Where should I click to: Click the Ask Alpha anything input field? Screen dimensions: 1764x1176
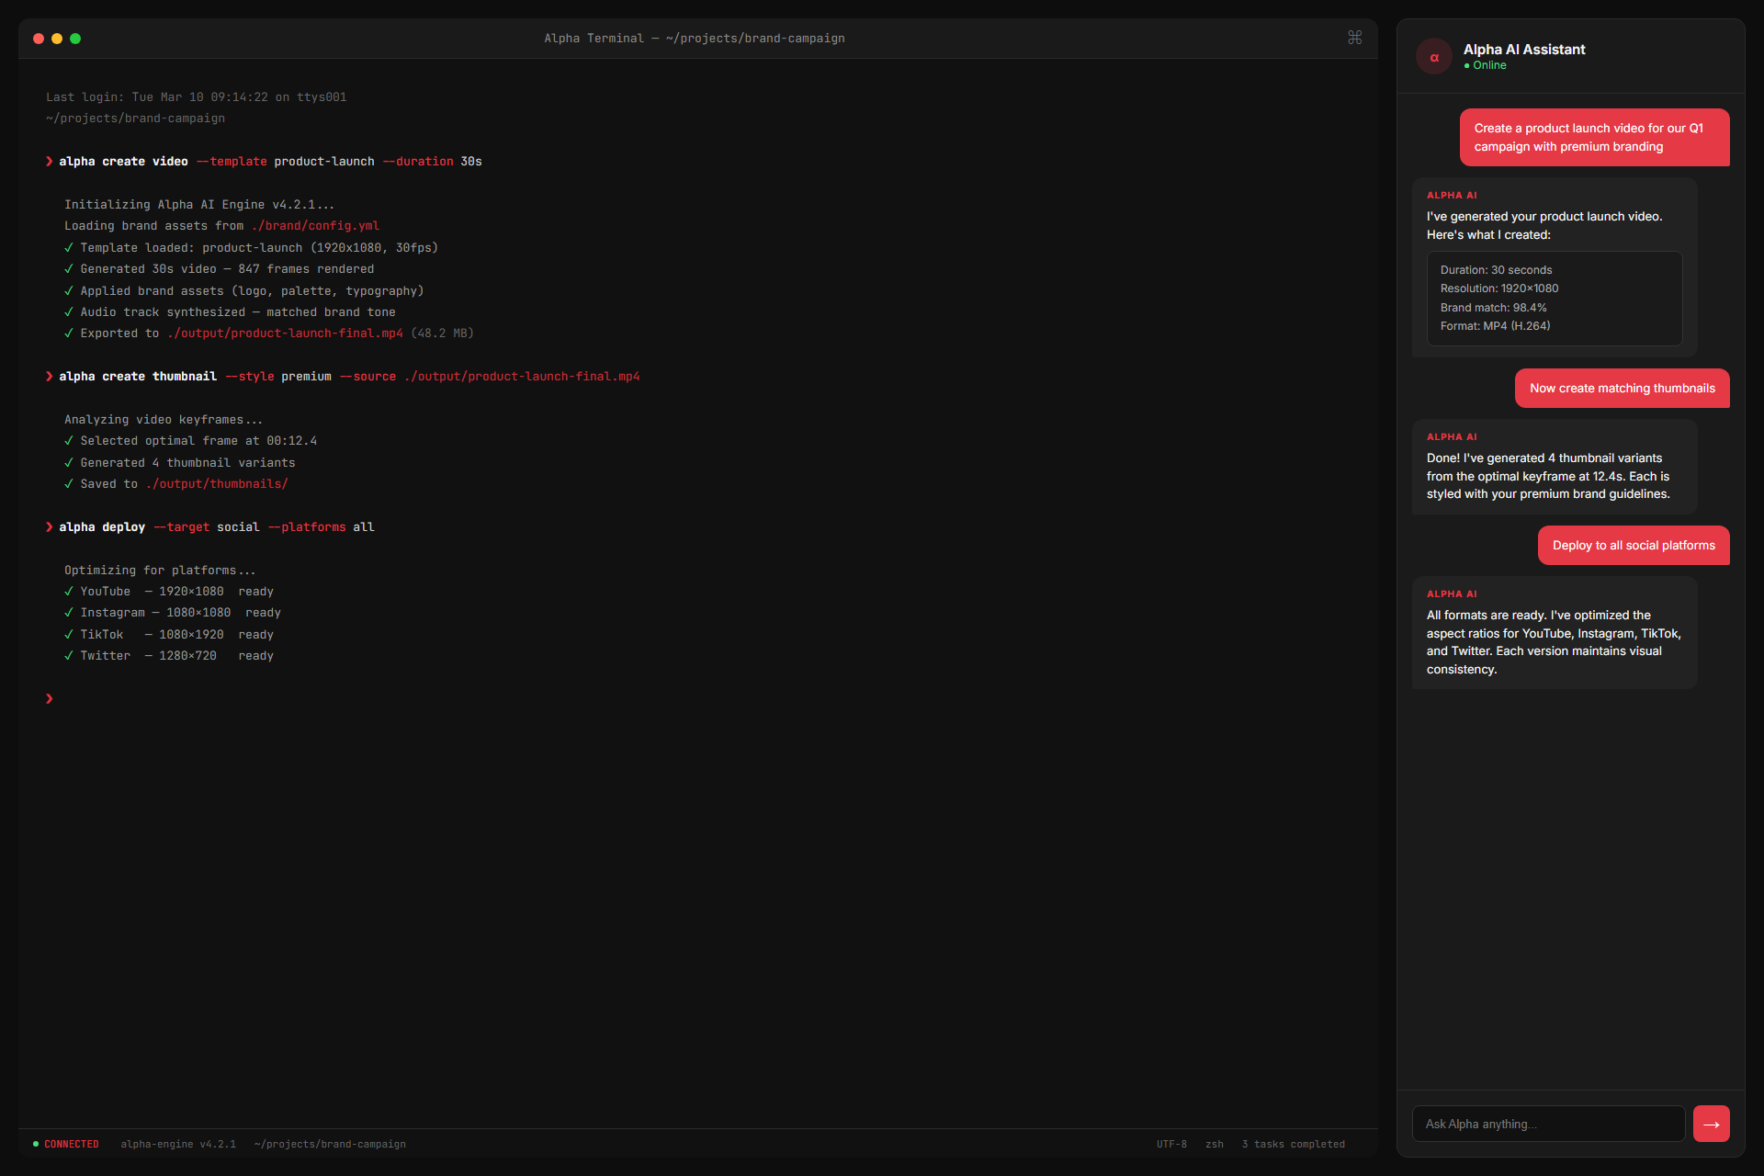point(1548,1123)
